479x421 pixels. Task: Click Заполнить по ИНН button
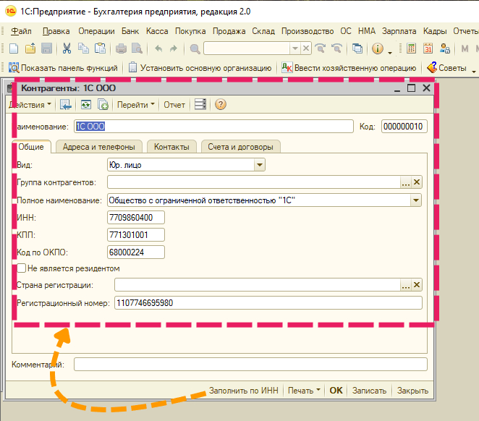coord(243,391)
